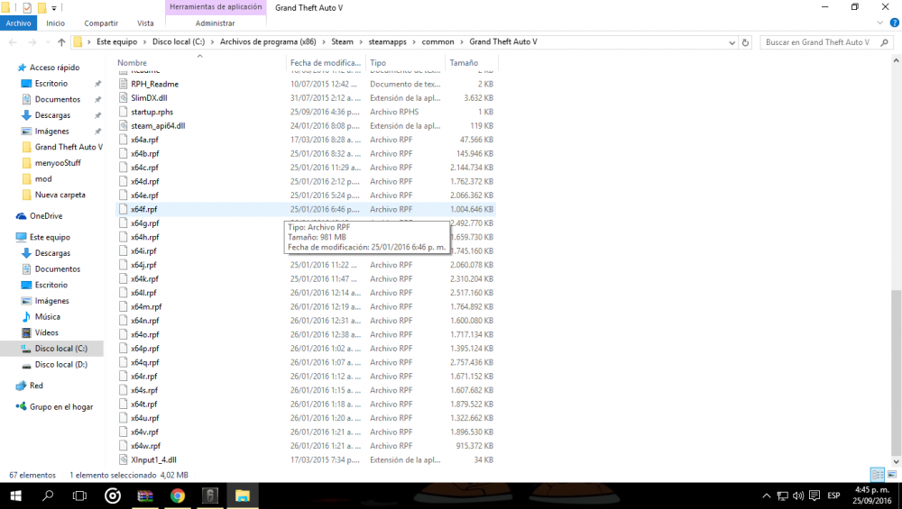Open the help question mark icon
The width and height of the screenshot is (902, 509).
click(894, 23)
